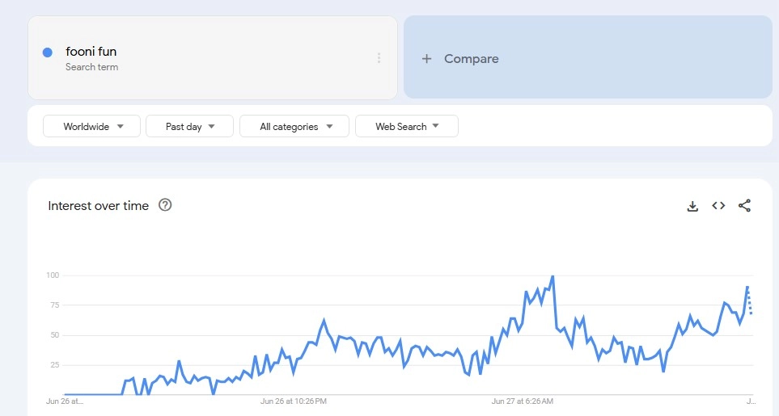Click the Interest over time heading
This screenshot has height=416, width=779.
(99, 206)
